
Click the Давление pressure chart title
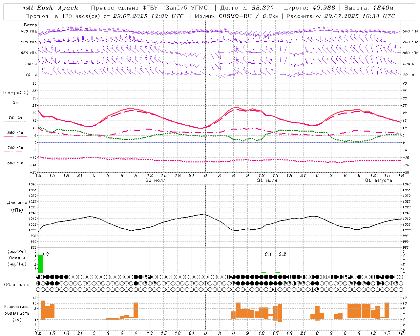tap(17, 203)
